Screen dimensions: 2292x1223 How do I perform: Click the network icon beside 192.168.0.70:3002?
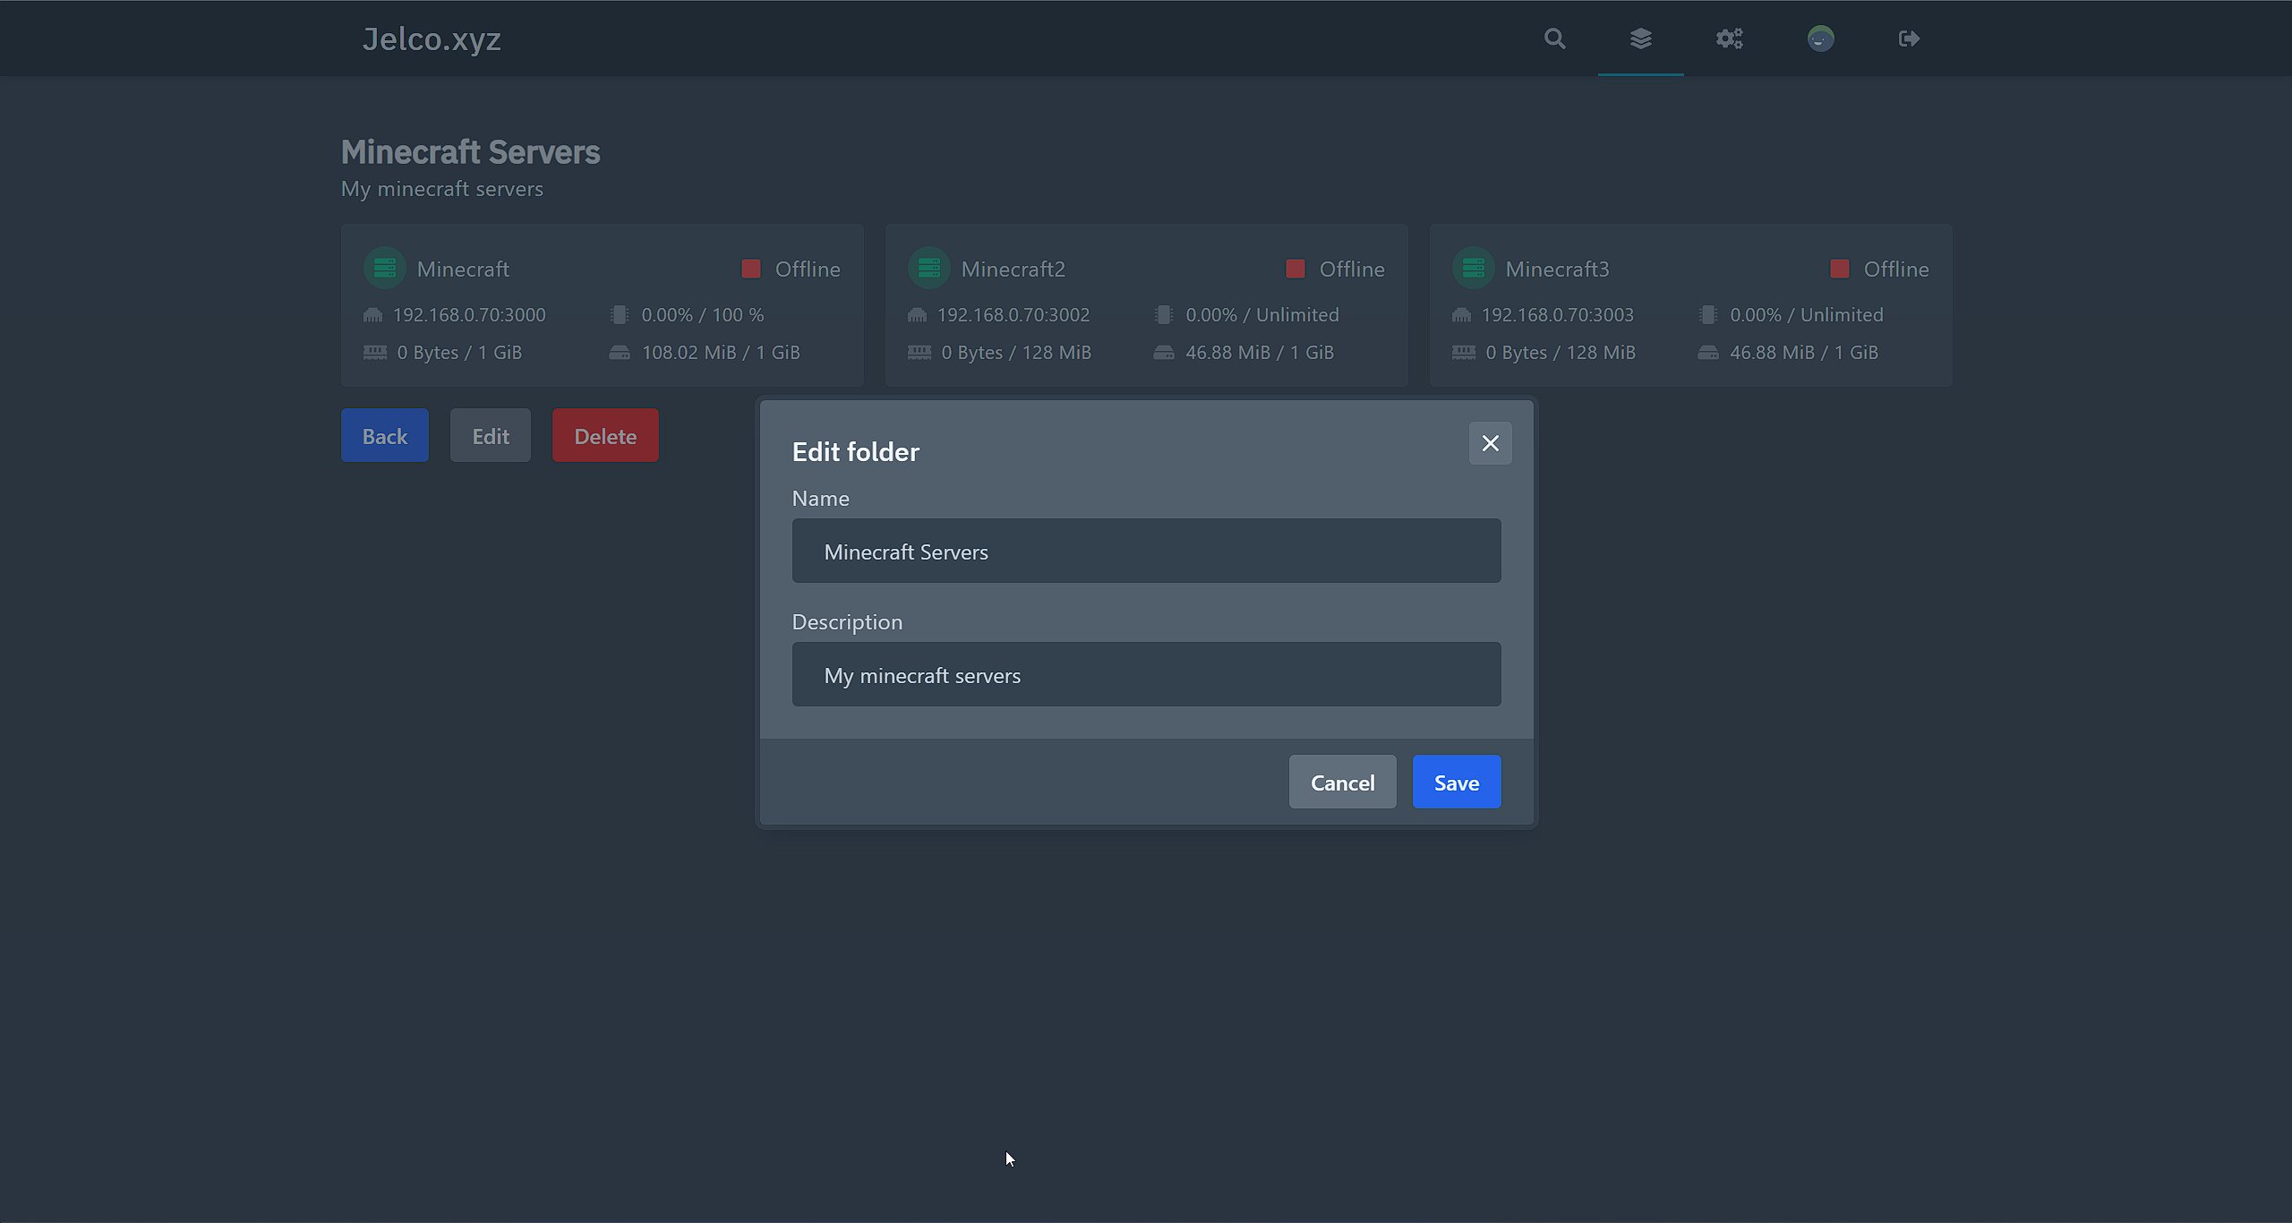click(918, 315)
